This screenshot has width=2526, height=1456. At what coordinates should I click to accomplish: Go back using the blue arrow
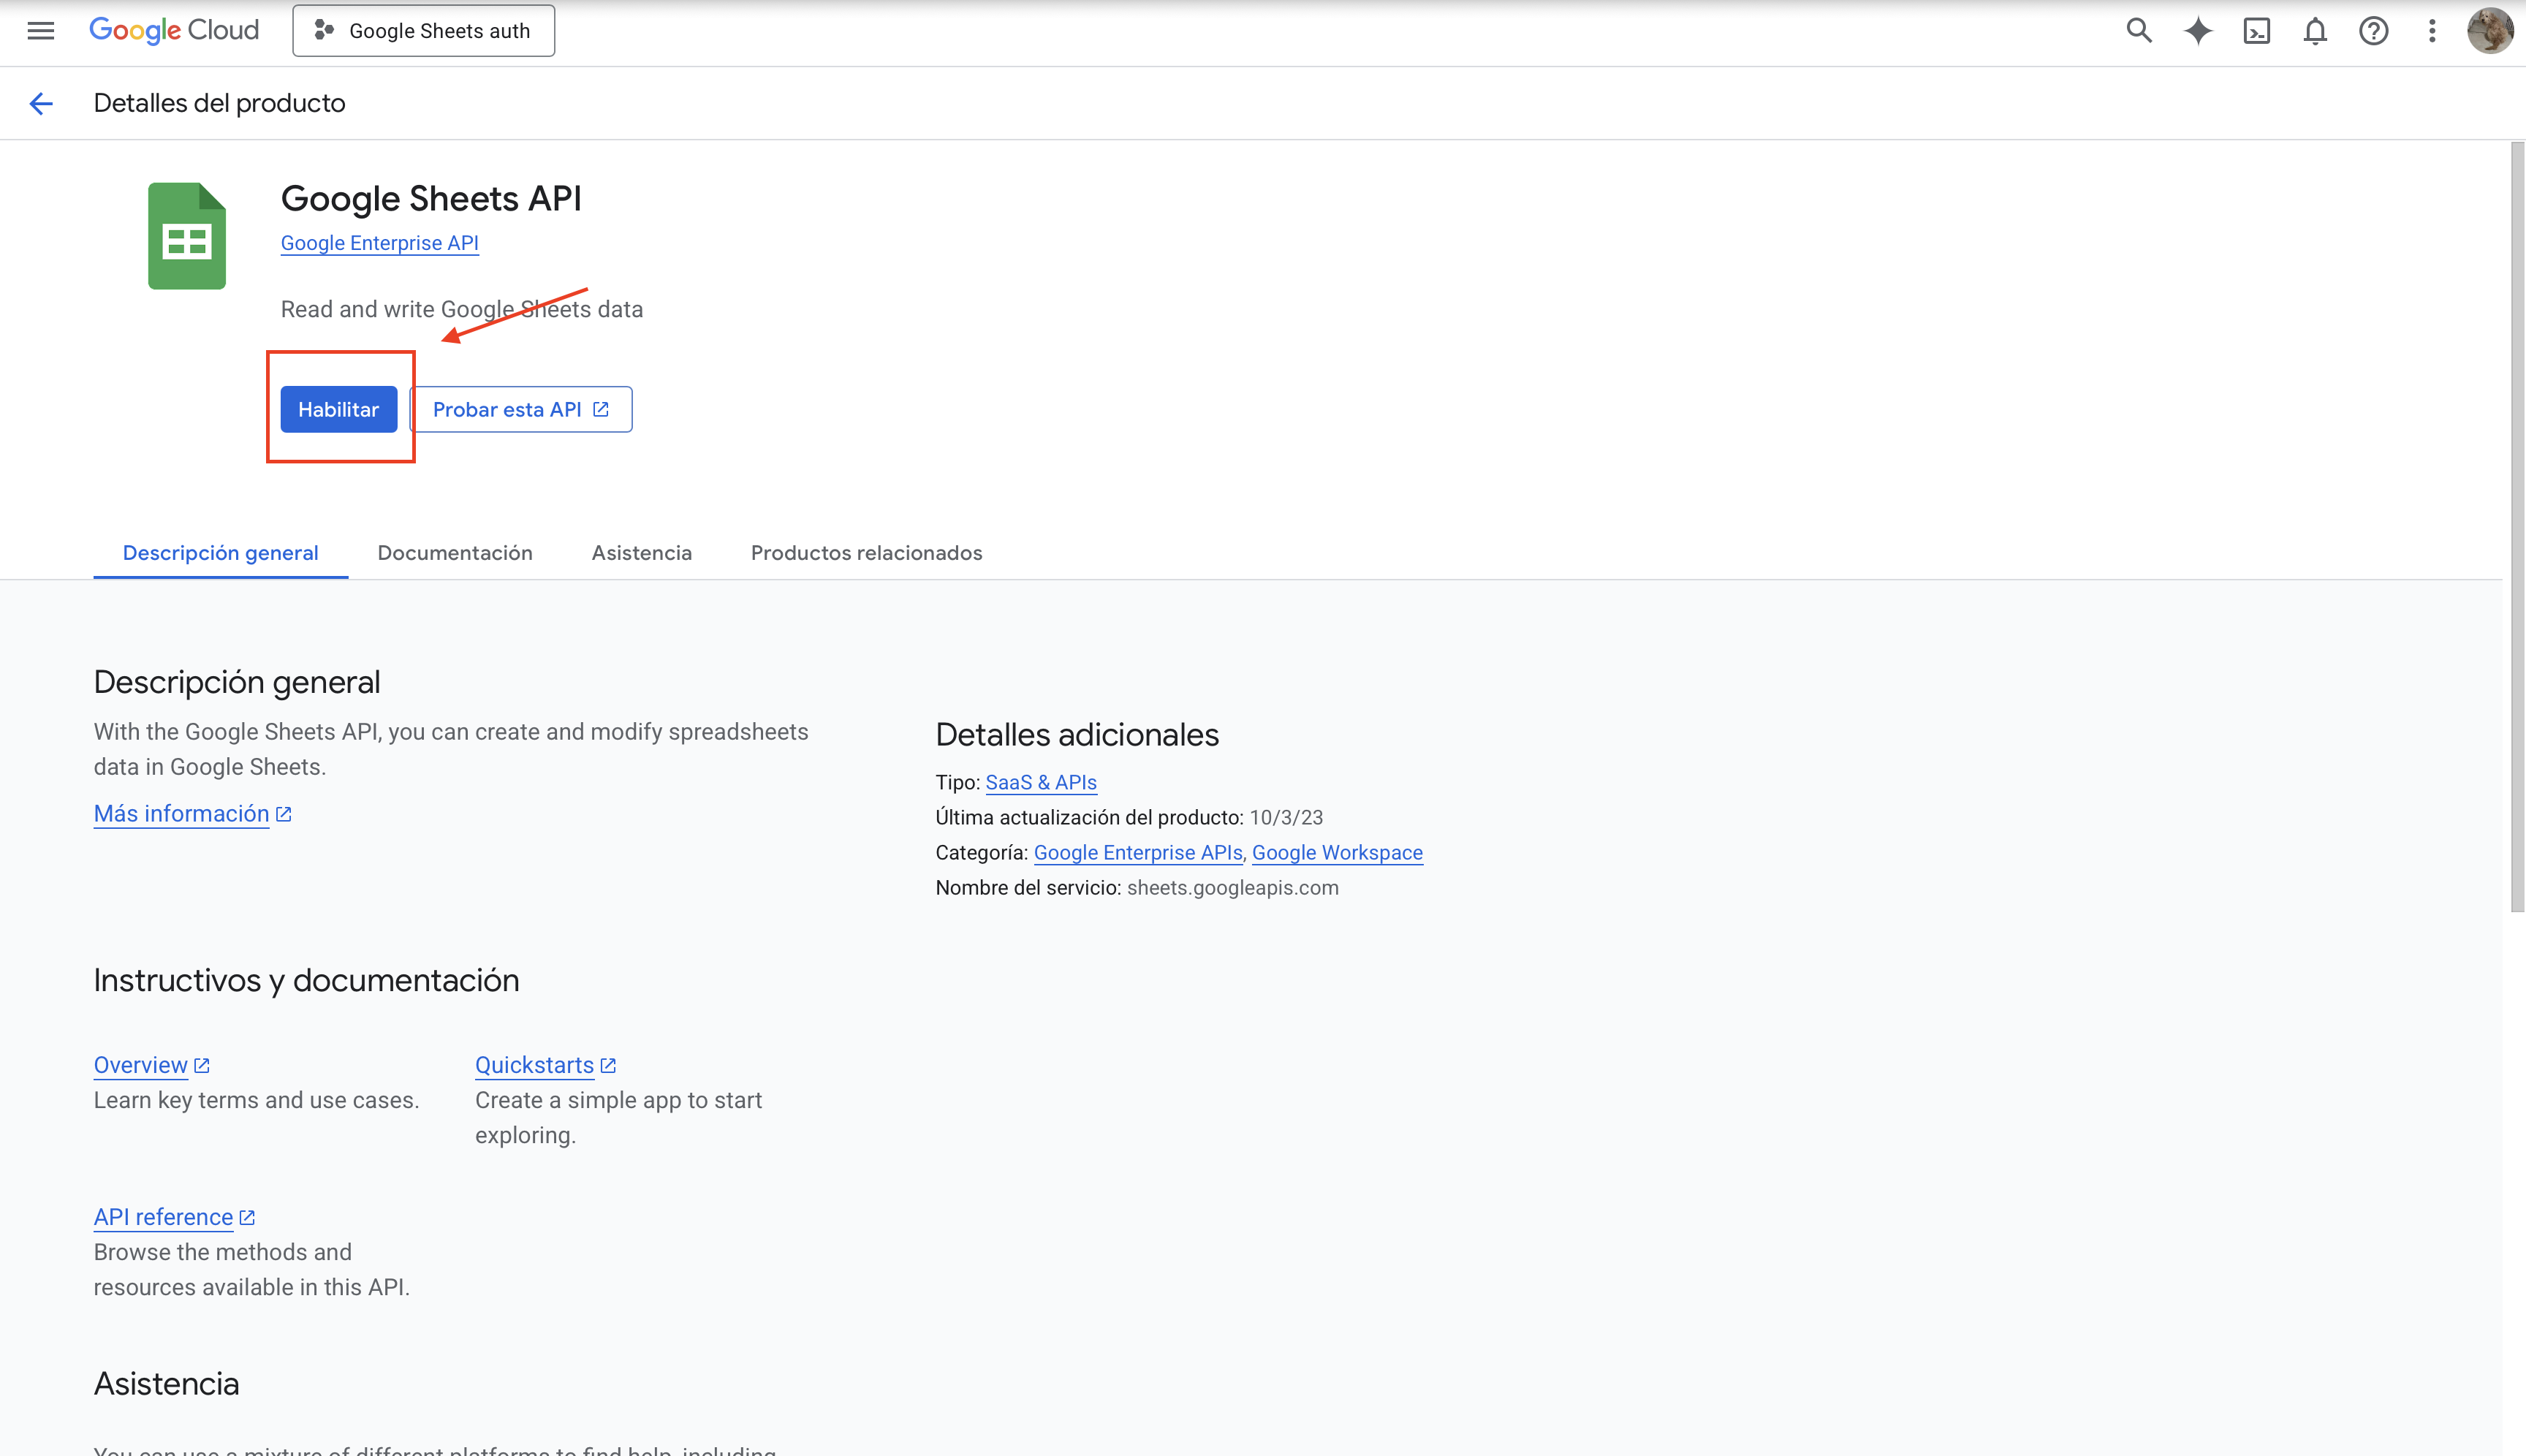click(41, 103)
